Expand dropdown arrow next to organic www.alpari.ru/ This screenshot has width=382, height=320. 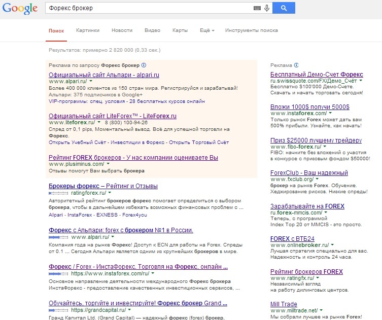[113, 237]
